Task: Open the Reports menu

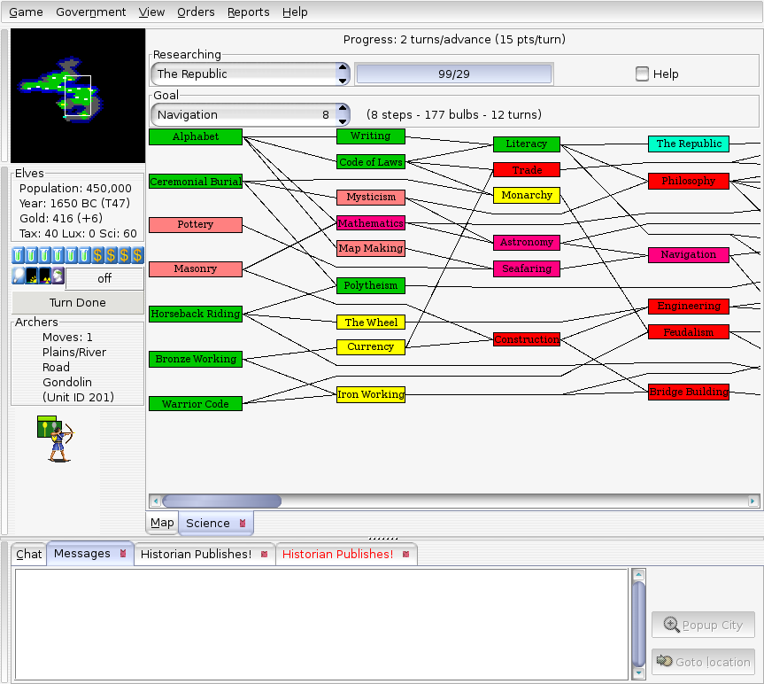Action: [249, 12]
